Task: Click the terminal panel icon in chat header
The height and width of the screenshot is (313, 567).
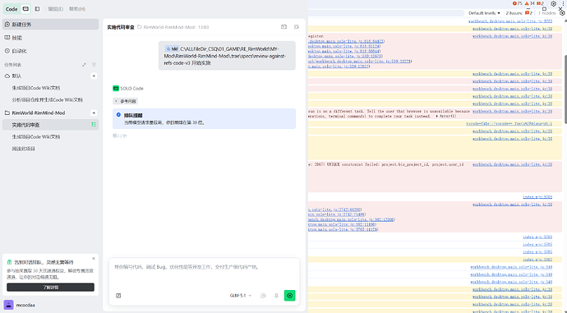Action: pyautogui.click(x=283, y=27)
